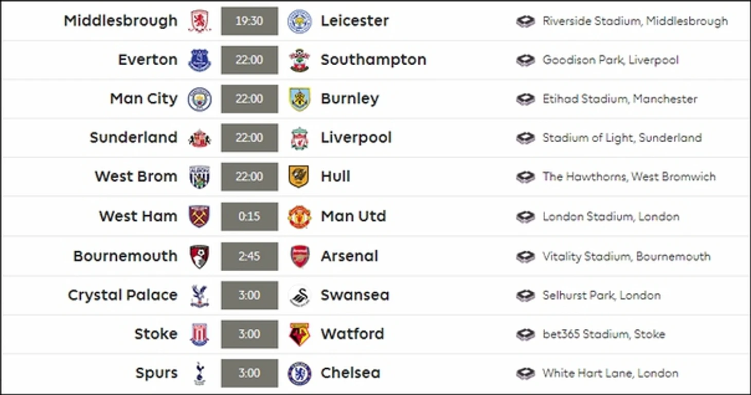Click the Middlesbrough club crest

click(x=199, y=21)
